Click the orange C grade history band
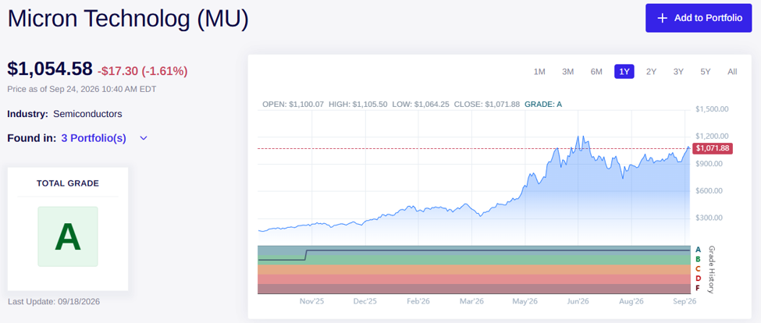Viewport: 761px width, 323px height. 474,270
